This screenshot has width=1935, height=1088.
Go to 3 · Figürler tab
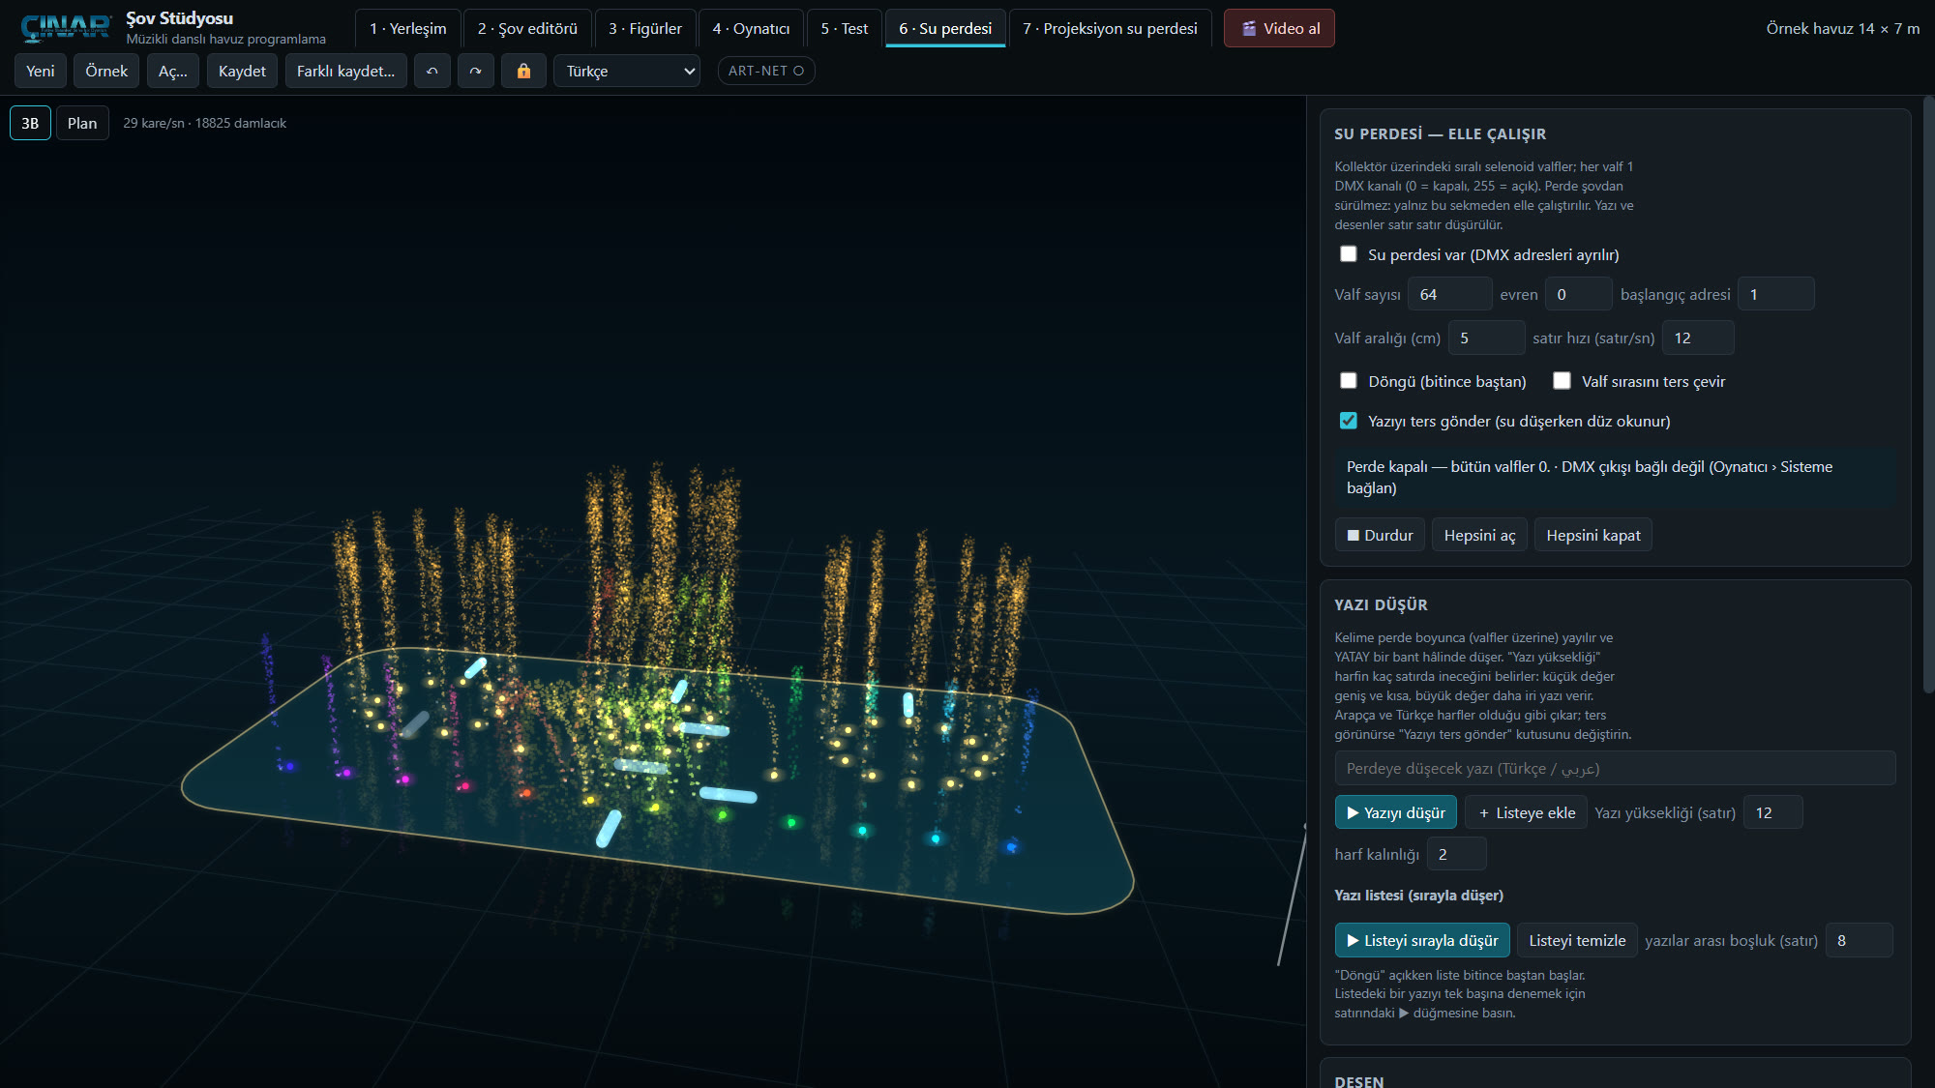pos(645,29)
